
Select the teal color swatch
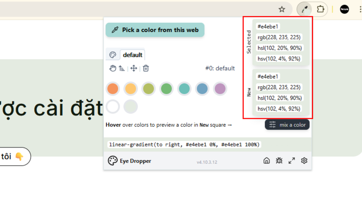click(184, 88)
